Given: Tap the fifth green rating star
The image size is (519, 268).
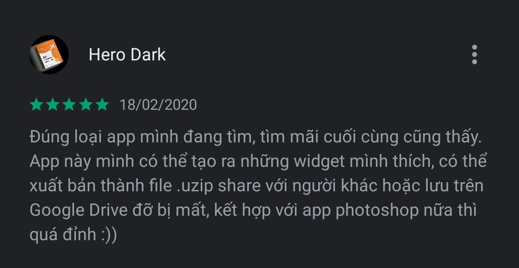Looking at the screenshot, I should point(102,105).
